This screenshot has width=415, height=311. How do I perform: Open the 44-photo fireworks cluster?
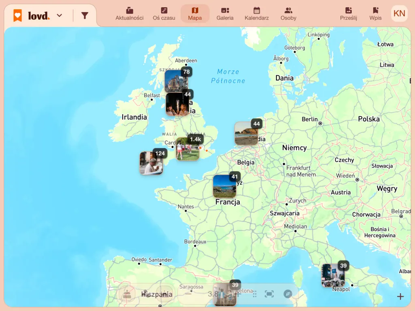click(178, 104)
